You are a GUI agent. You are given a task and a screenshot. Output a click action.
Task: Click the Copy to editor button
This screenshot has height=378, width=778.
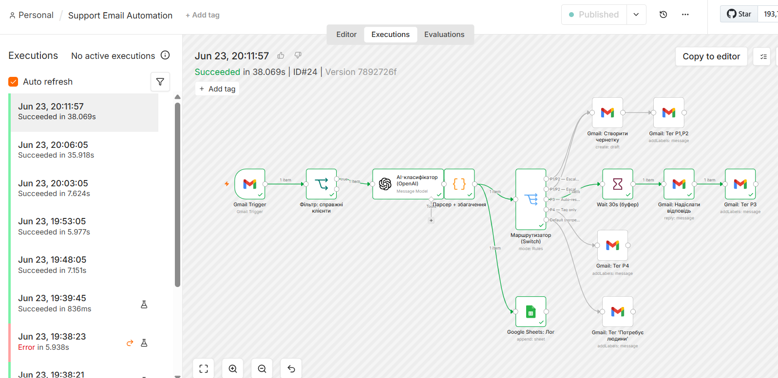click(711, 56)
